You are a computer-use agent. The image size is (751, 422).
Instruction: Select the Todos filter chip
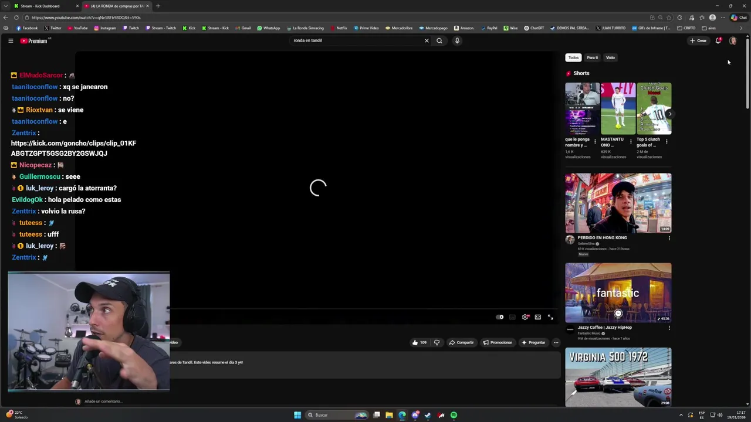[573, 57]
